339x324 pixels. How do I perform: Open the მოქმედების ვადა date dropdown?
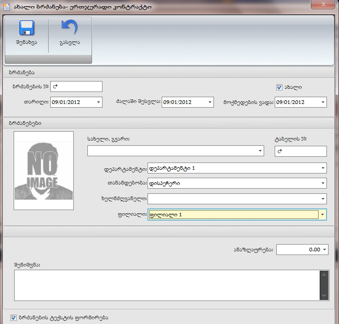pos(323,102)
